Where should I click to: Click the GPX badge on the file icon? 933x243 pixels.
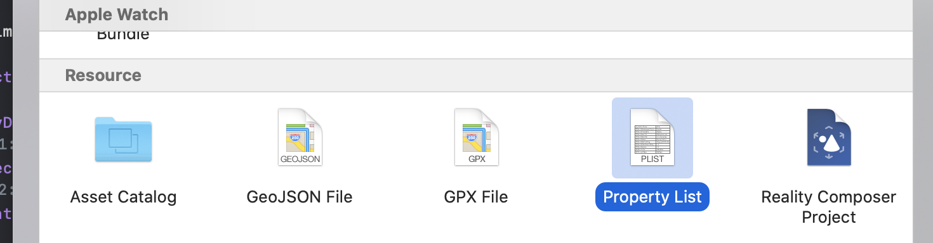coord(477,159)
